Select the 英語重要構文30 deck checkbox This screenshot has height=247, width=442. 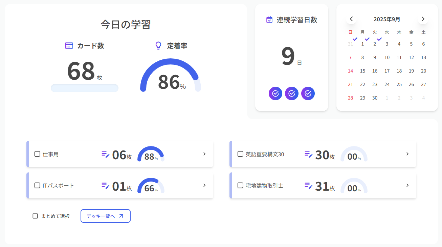(x=240, y=154)
